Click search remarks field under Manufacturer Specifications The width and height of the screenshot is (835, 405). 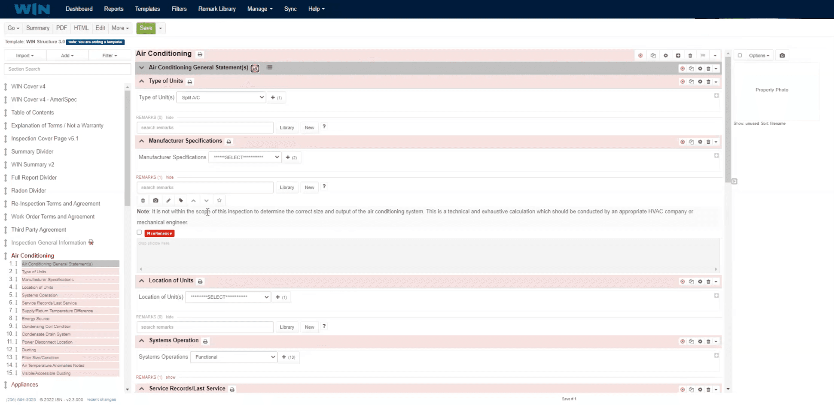(205, 187)
